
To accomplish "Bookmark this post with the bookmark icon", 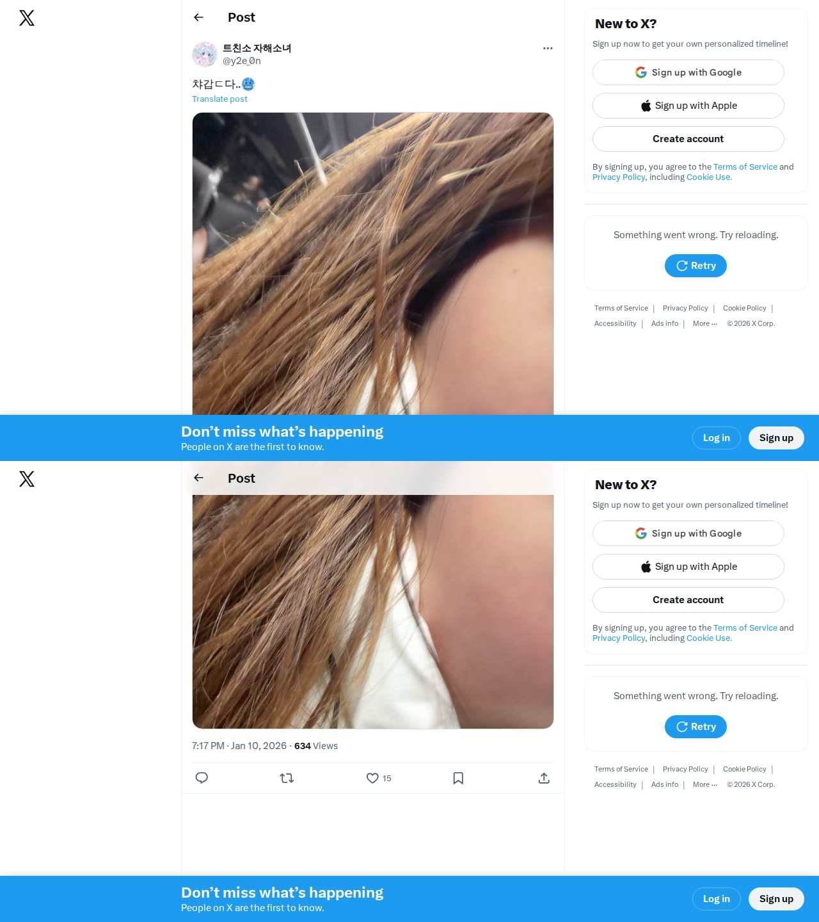I will 458,778.
